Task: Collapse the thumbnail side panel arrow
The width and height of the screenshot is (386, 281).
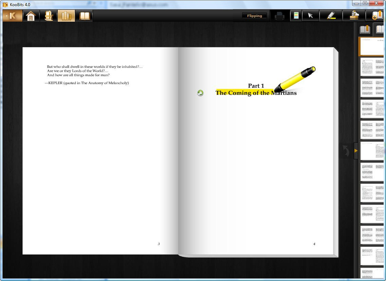Action: (356, 150)
